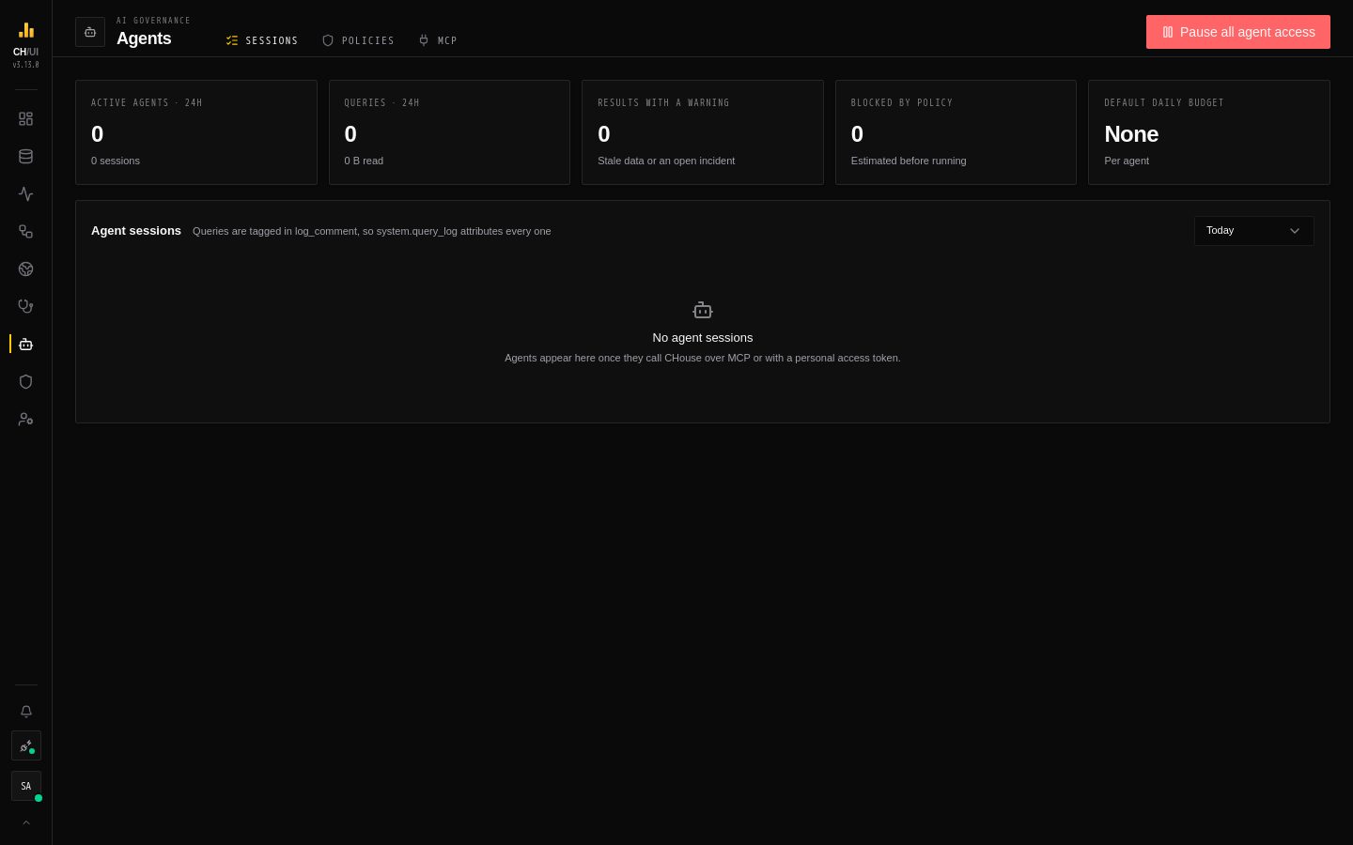Click the Blocked by policy card
The image size is (1353, 845).
[x=956, y=132]
